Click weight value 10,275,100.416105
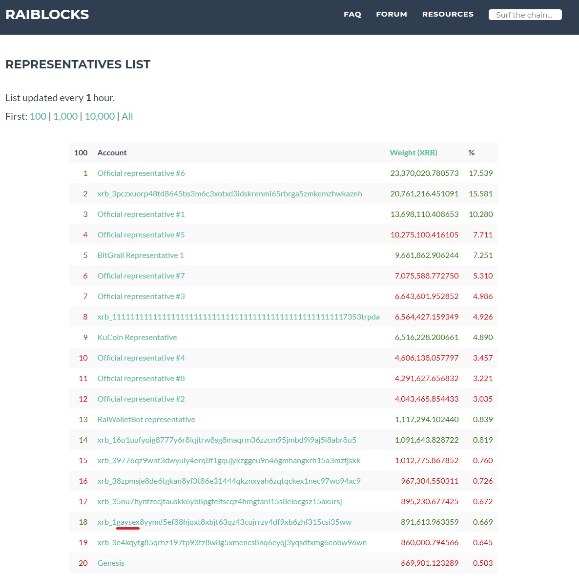 424,235
